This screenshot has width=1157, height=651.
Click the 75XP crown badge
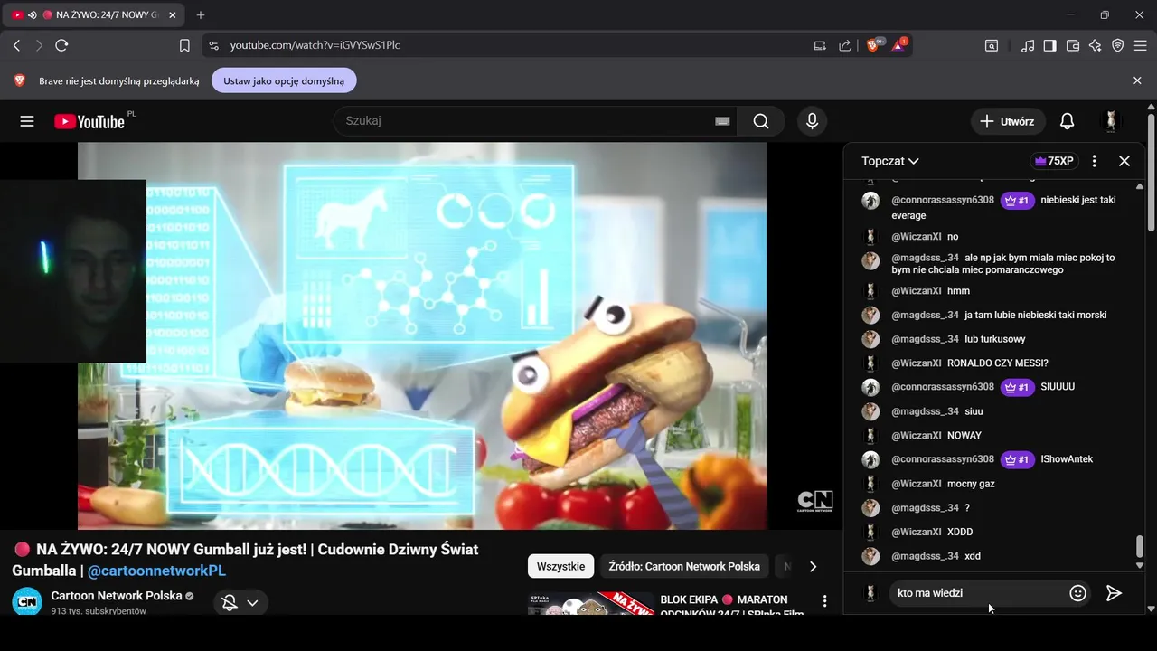tap(1054, 161)
